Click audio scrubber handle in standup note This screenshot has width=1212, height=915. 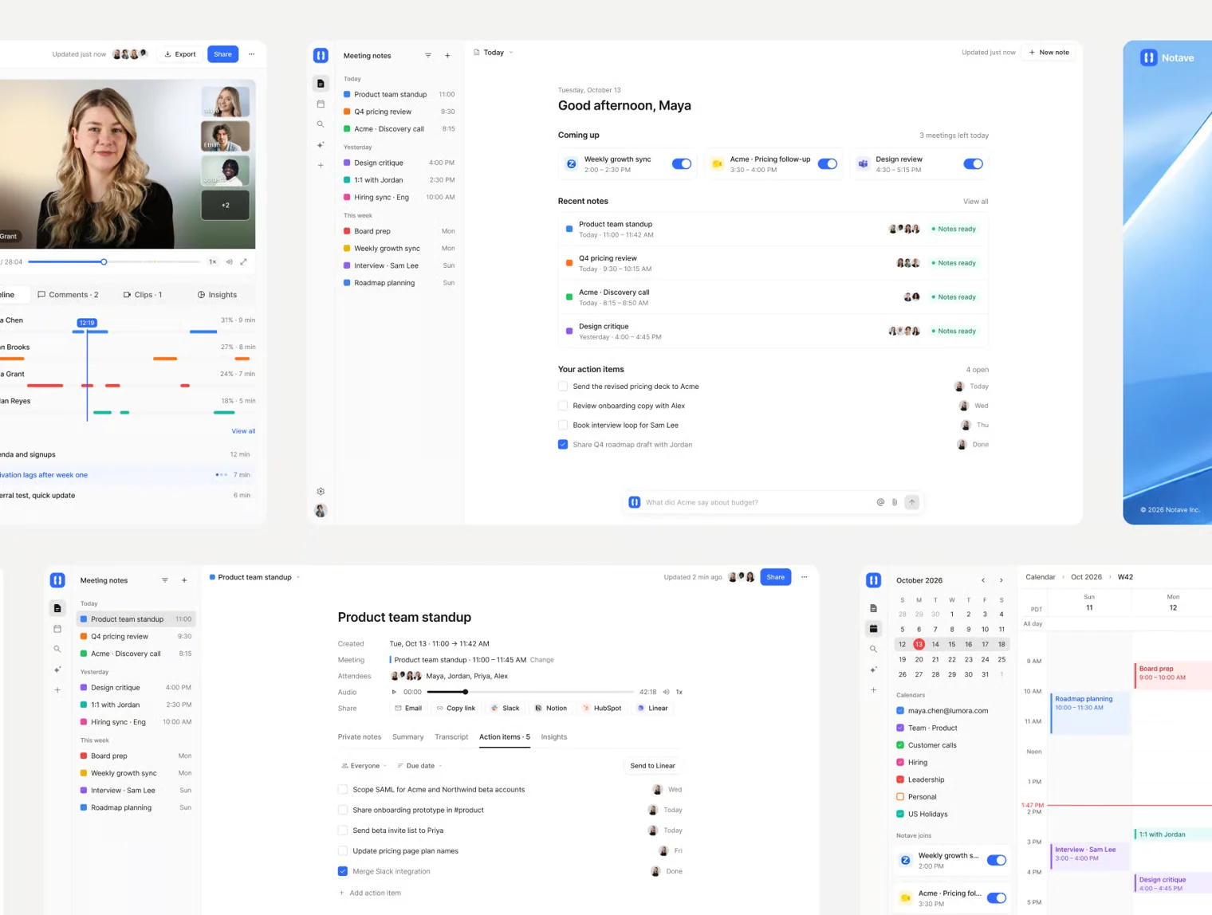point(466,692)
